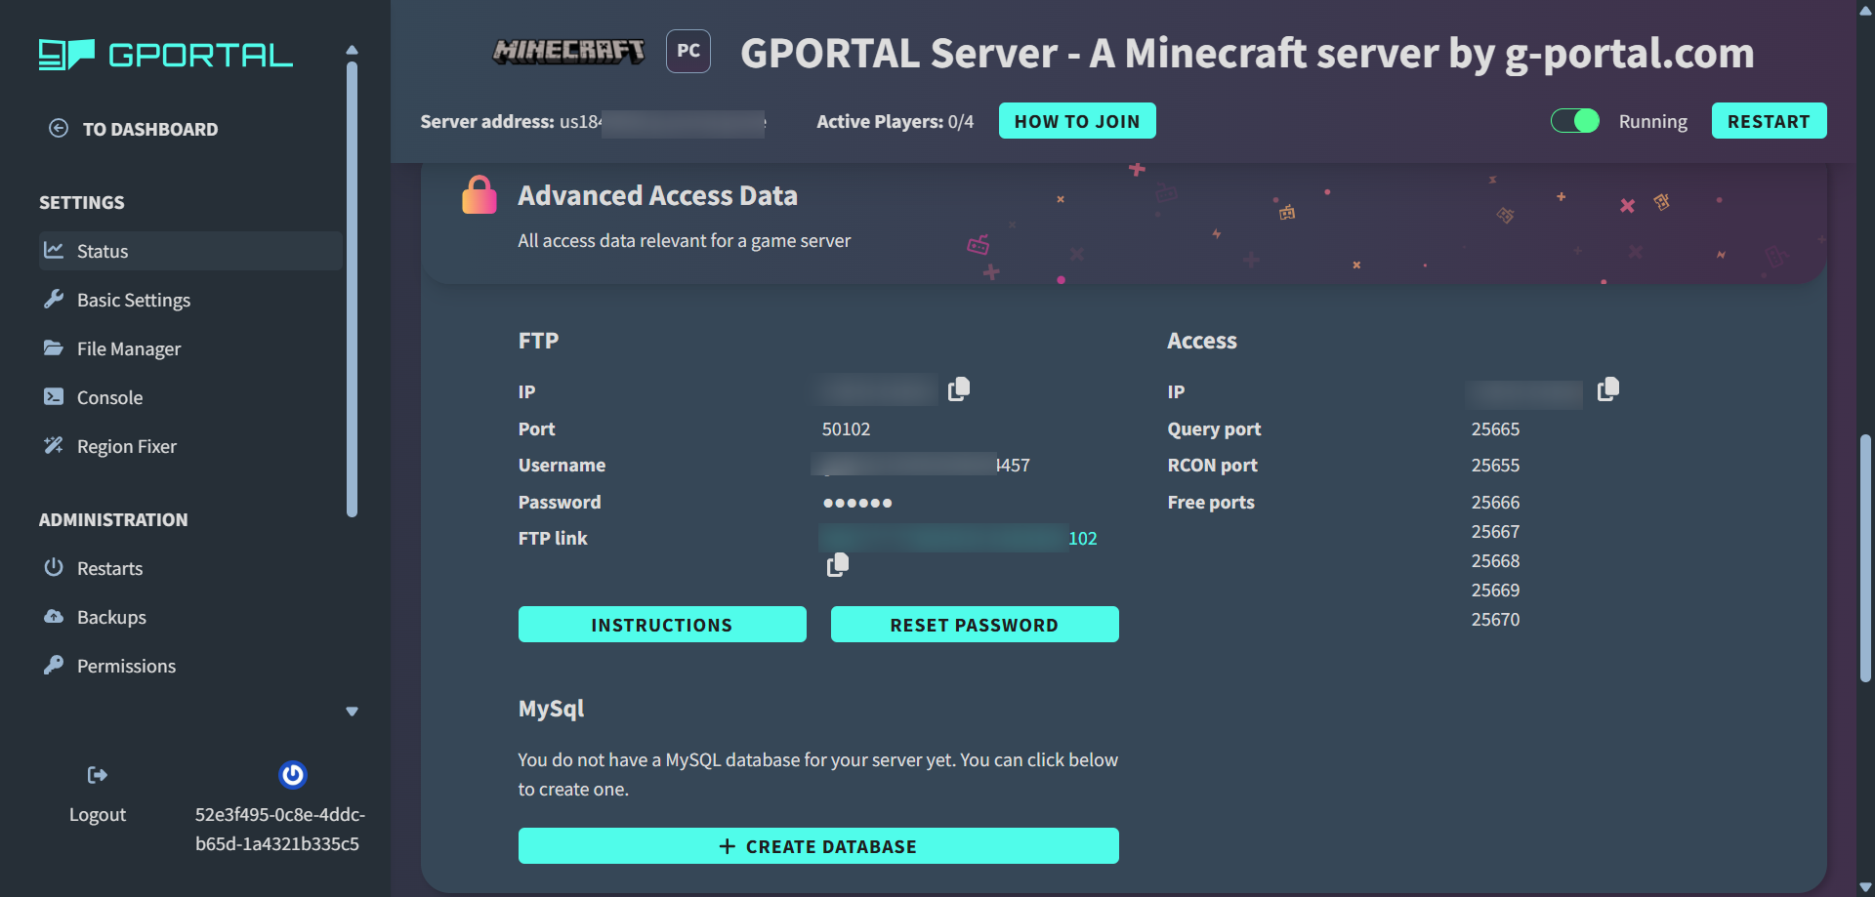Click Active Players 0/4 text
The image size is (1875, 897).
coord(896,121)
